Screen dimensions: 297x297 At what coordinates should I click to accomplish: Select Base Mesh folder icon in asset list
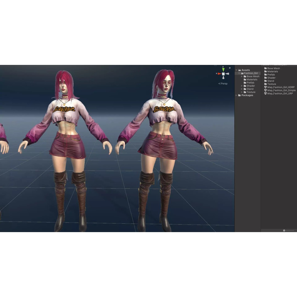tap(266, 68)
